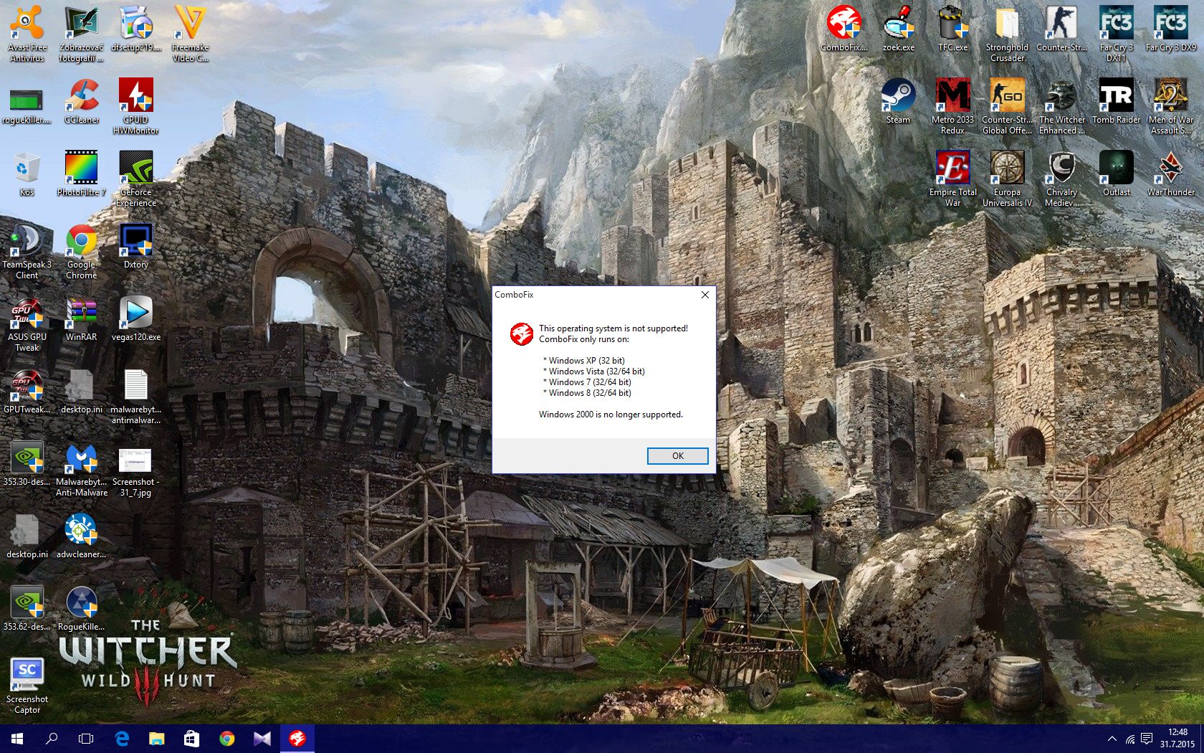Open Zobrazovač fotografií desktop shortcut
The image size is (1204, 753).
(81, 34)
